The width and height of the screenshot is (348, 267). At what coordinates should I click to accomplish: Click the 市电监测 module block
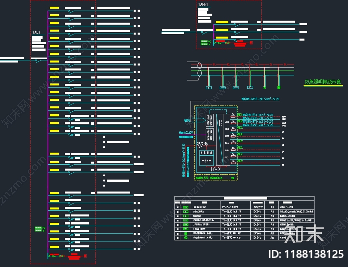210,135
